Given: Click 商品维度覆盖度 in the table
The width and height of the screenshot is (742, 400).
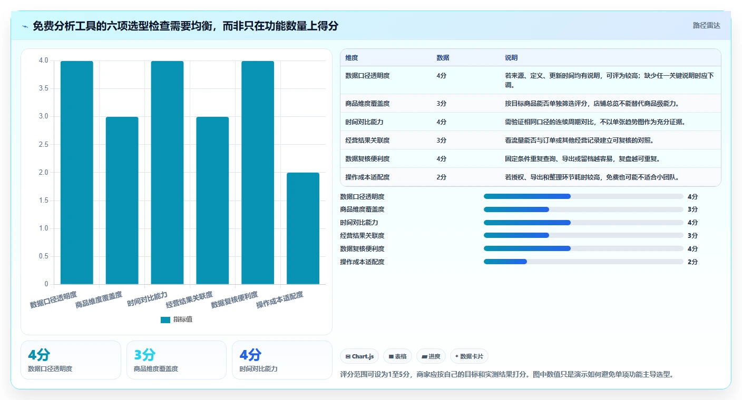Looking at the screenshot, I should pyautogui.click(x=367, y=104).
